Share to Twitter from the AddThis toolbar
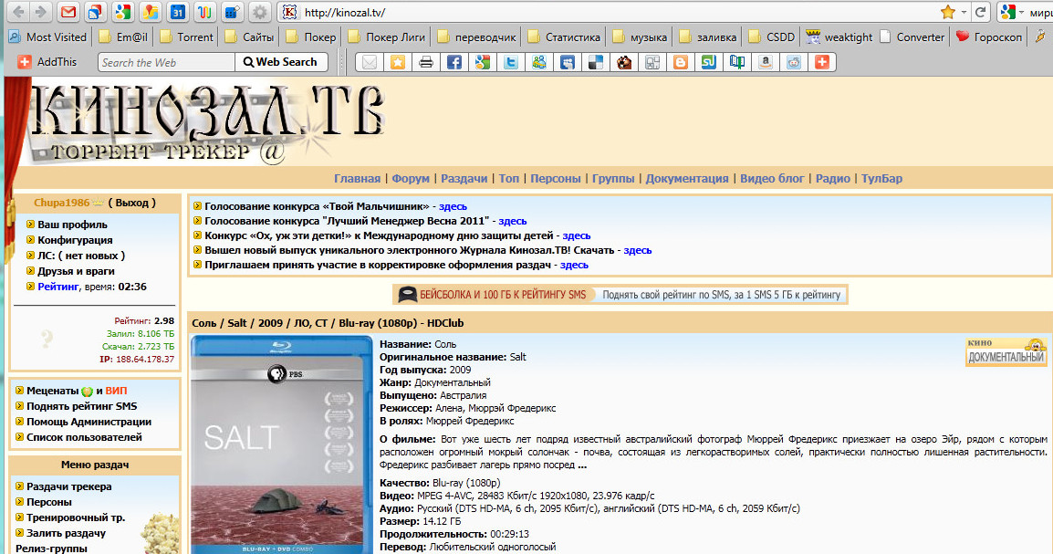Viewport: 1053px width, 554px height. pos(511,62)
